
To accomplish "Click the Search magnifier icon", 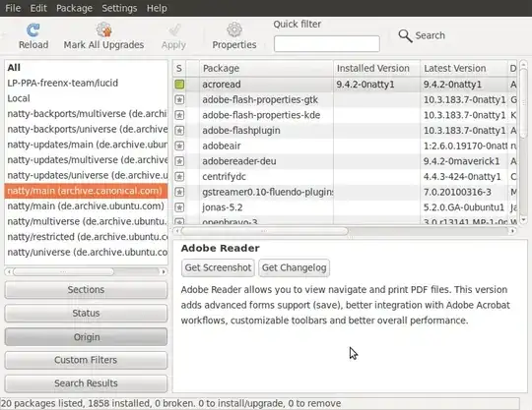I will (x=405, y=35).
